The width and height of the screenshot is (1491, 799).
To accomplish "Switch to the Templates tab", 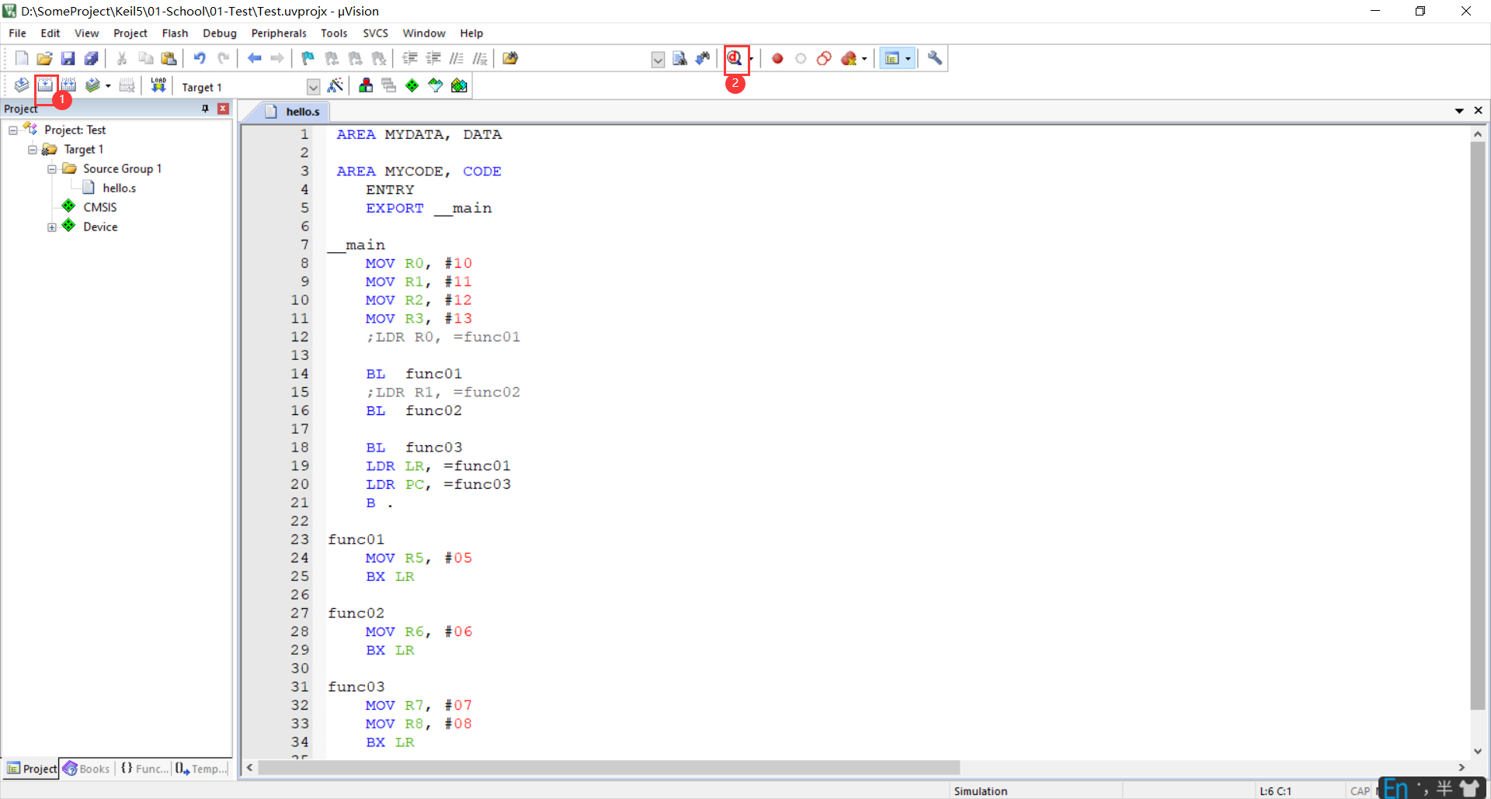I will point(201,769).
